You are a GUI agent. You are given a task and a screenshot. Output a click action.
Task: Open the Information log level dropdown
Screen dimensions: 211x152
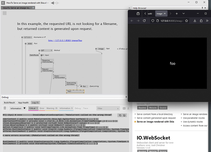click(x=18, y=108)
